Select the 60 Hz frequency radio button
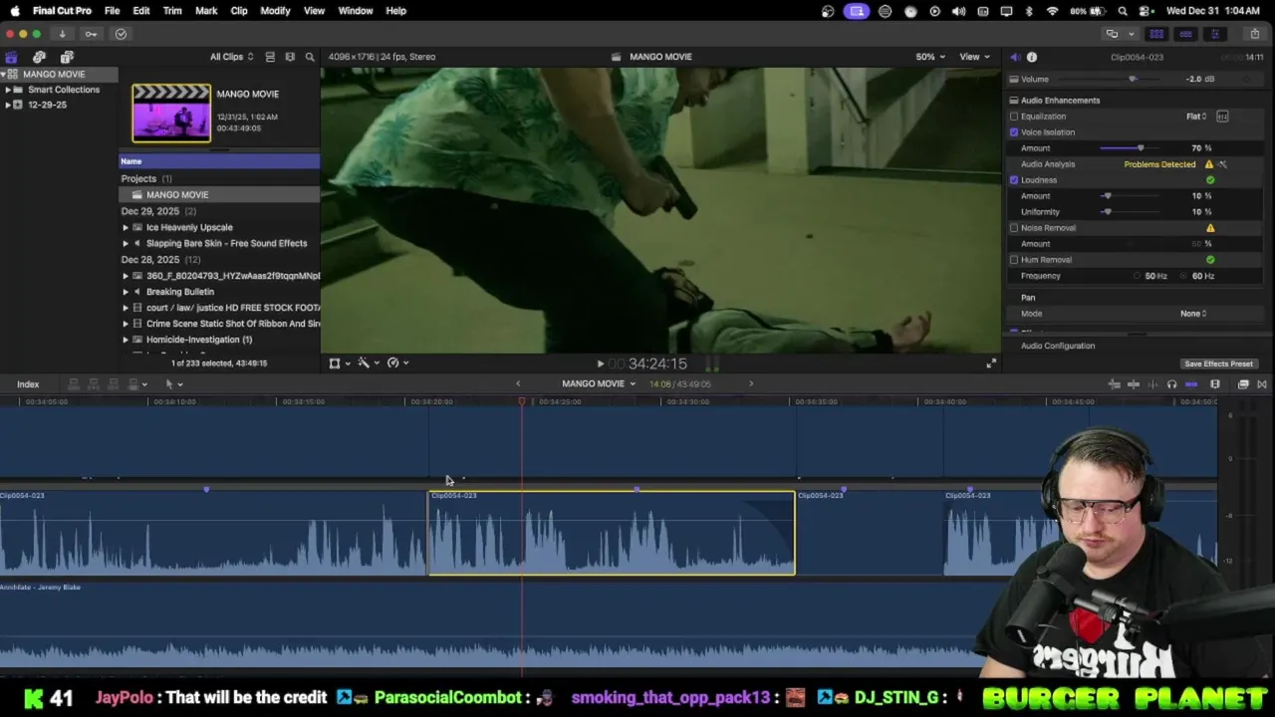Image resolution: width=1275 pixels, height=717 pixels. point(1184,276)
